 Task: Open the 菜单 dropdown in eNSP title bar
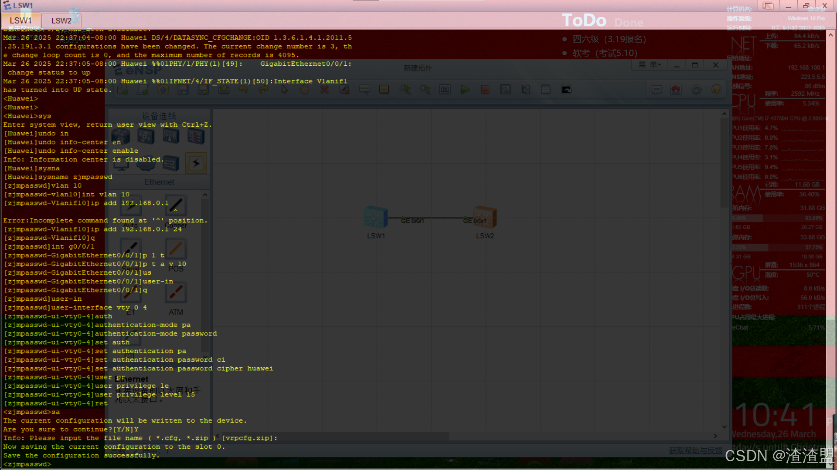point(650,65)
